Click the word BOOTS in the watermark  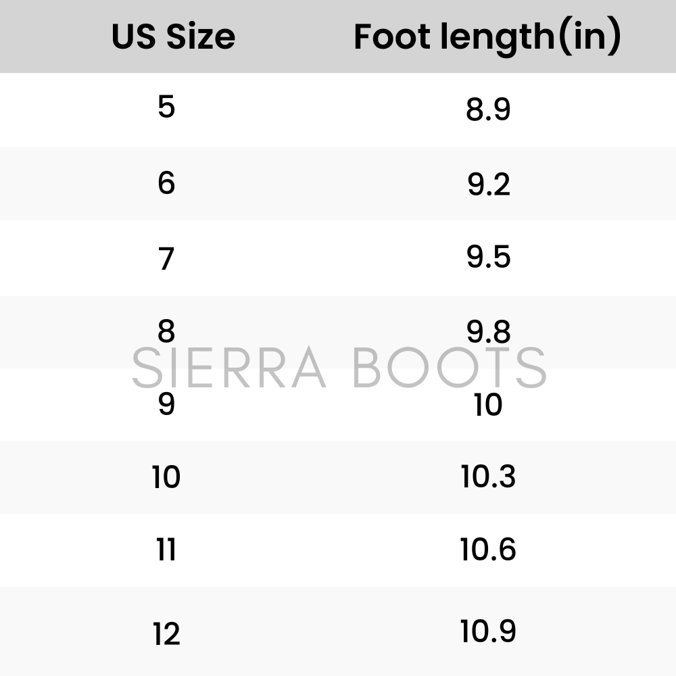coord(450,368)
